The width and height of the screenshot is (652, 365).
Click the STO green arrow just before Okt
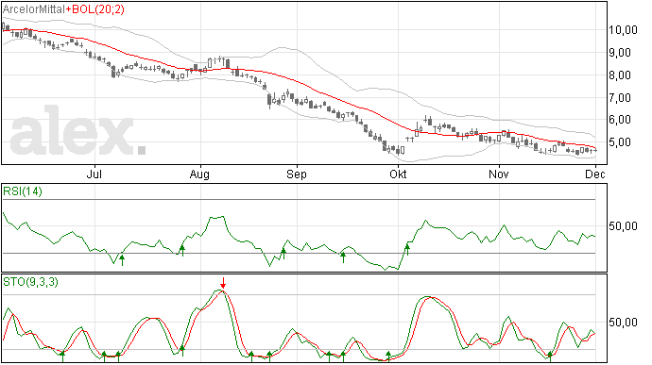[388, 357]
